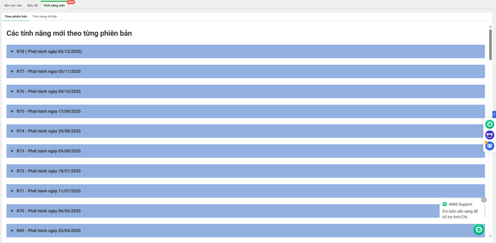Viewport: 496px width, 243px height.
Task: Click the AMIS Support message text
Action: pos(460,214)
